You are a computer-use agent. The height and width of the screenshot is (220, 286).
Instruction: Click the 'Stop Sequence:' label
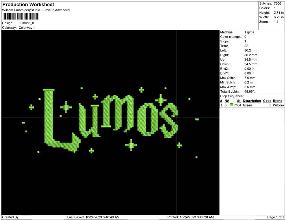[x=232, y=96]
